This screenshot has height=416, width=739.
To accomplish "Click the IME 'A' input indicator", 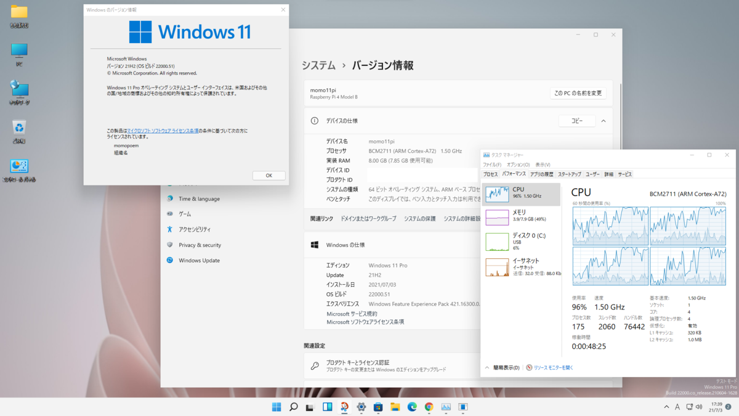I will (677, 407).
